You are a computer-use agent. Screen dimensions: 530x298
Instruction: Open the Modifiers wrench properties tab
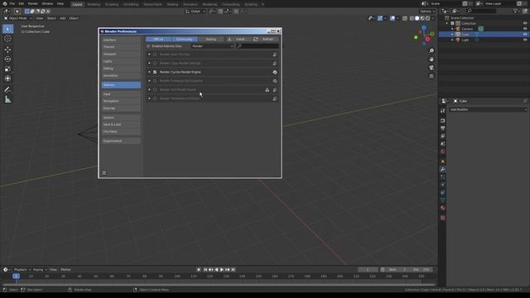(443, 169)
